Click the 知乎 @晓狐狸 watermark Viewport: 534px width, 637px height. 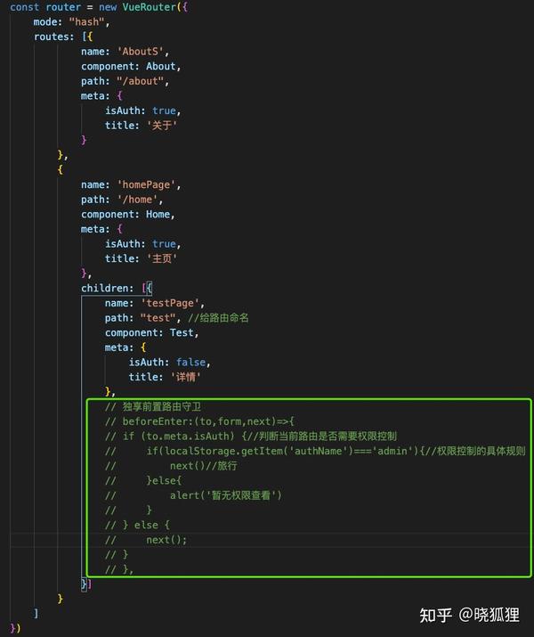(x=469, y=615)
